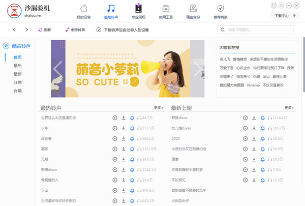
Task: Open 专业刷机 flashing section
Action: [x=138, y=11]
